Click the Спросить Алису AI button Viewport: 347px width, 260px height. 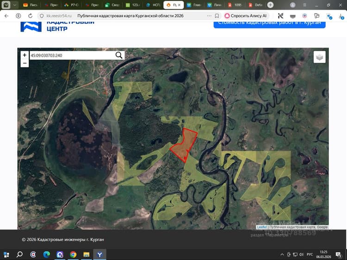(246, 16)
